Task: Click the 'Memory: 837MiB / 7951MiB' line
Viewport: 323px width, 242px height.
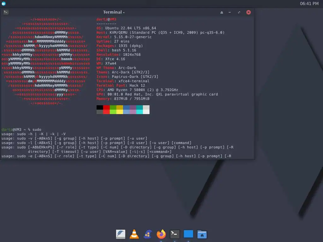Action: click(123, 99)
